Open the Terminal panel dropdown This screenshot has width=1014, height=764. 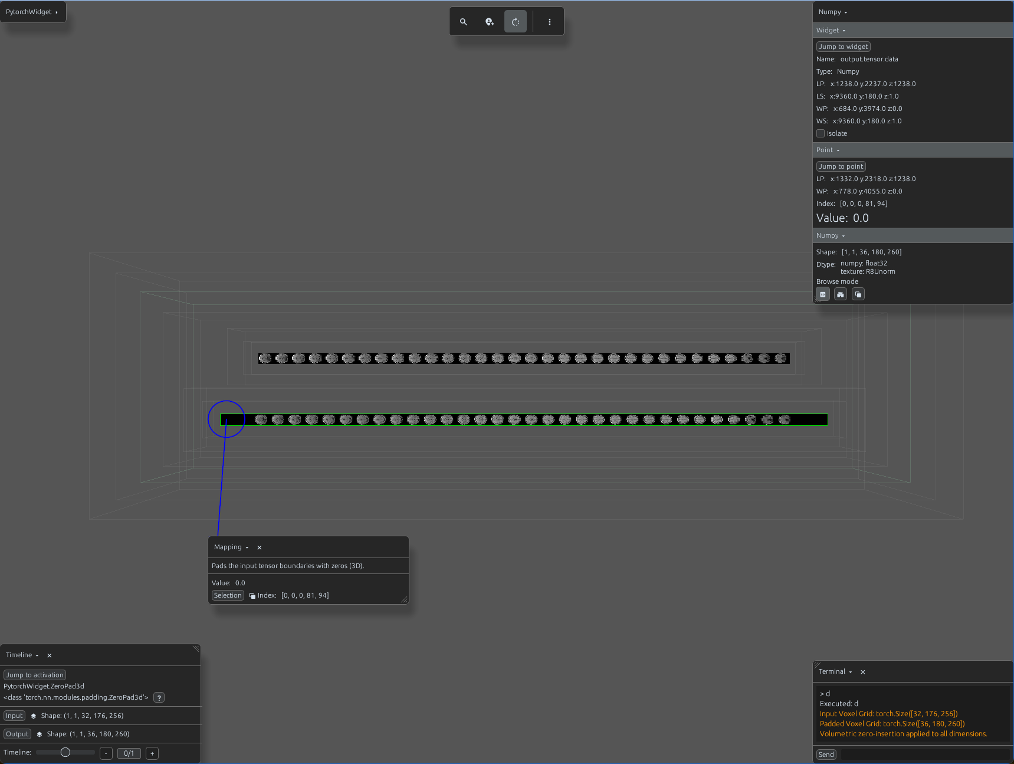835,672
